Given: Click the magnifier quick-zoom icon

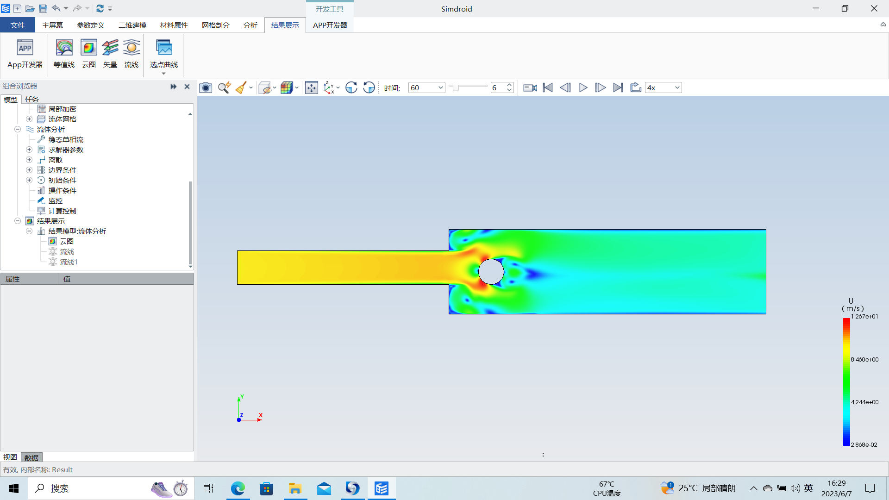Looking at the screenshot, I should pos(225,87).
